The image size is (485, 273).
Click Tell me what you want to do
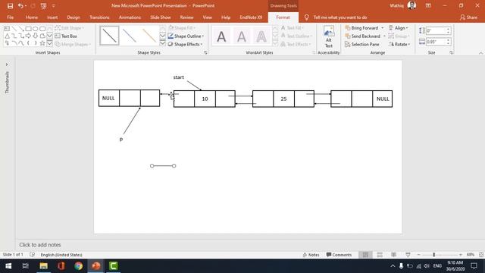[340, 17]
